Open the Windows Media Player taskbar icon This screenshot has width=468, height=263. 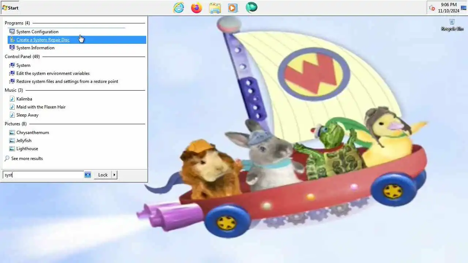[233, 8]
